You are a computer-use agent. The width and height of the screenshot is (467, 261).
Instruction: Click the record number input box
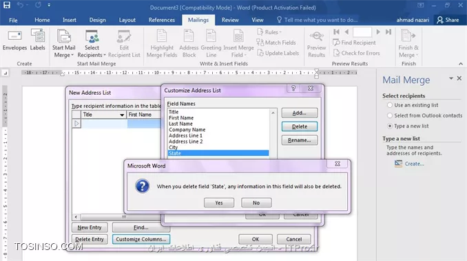pyautogui.click(x=362, y=32)
